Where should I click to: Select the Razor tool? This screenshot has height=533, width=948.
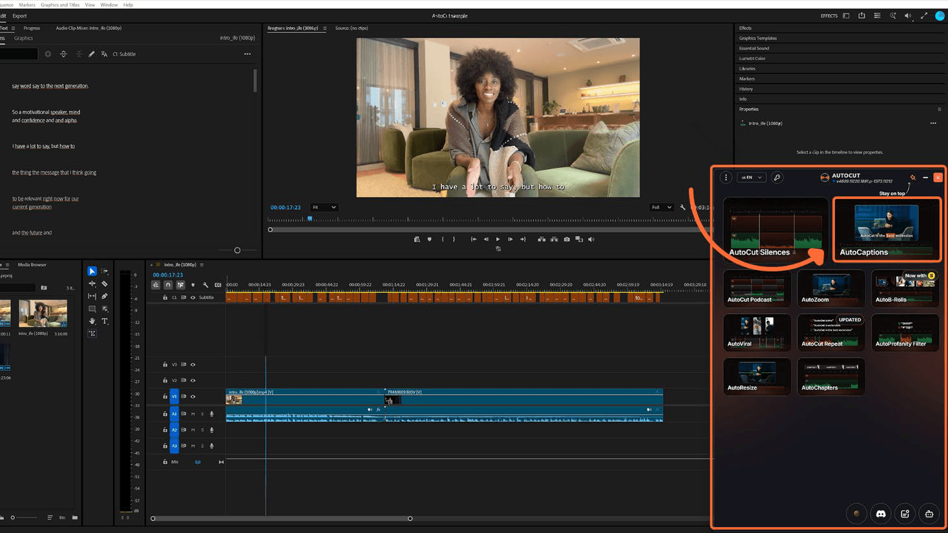105,284
